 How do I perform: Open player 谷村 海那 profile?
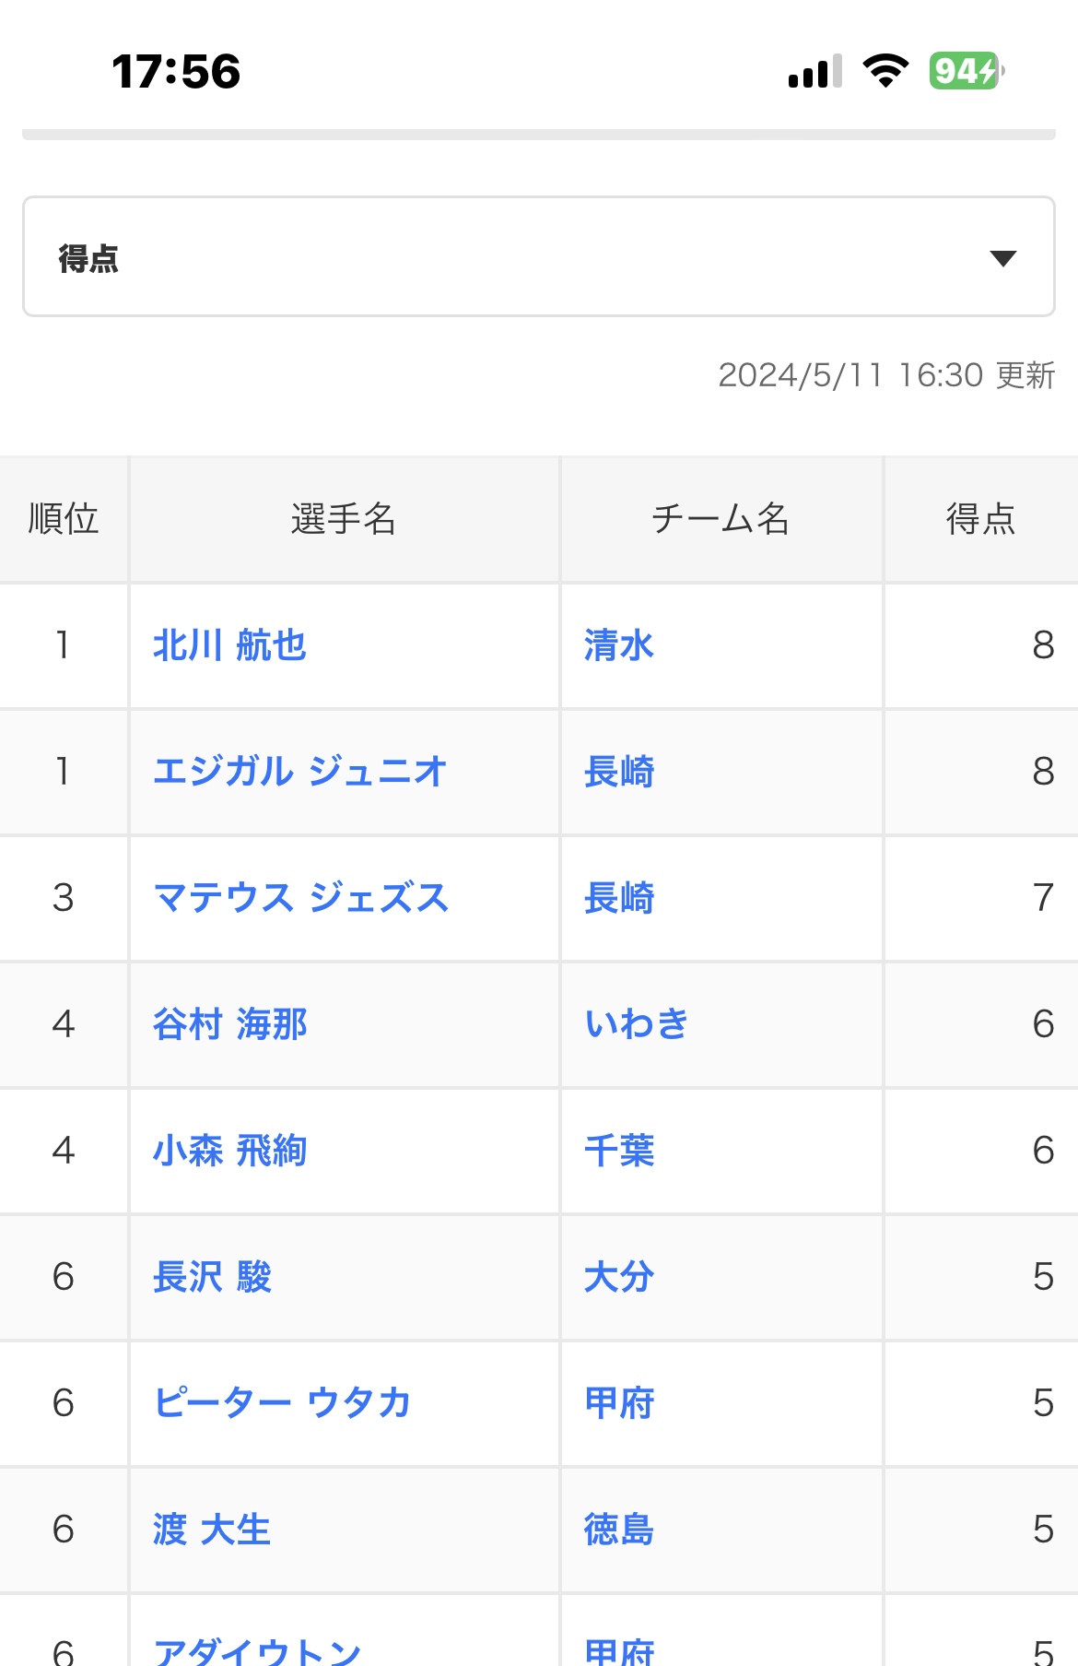pos(229,1024)
